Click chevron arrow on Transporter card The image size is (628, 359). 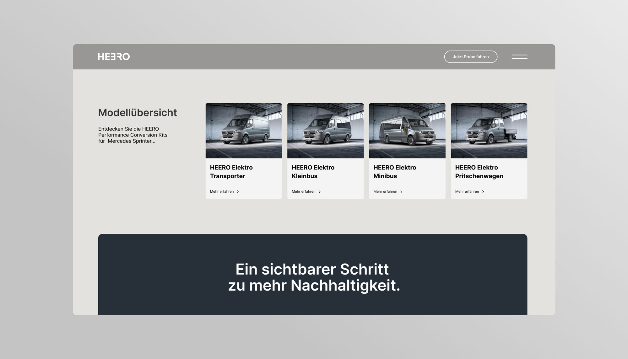[x=238, y=192]
